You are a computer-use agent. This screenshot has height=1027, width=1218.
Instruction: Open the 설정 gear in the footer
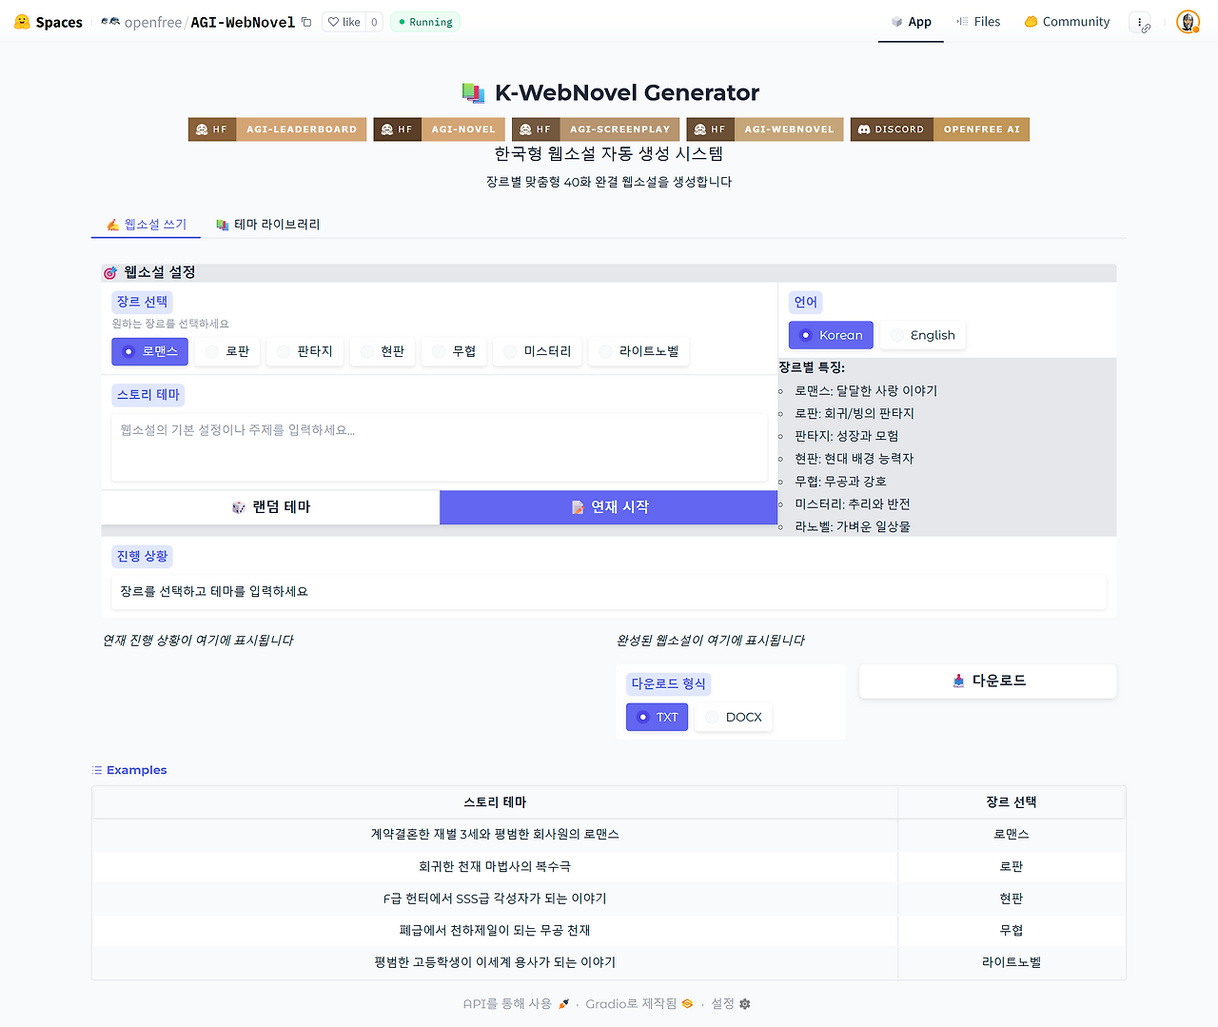[745, 1003]
